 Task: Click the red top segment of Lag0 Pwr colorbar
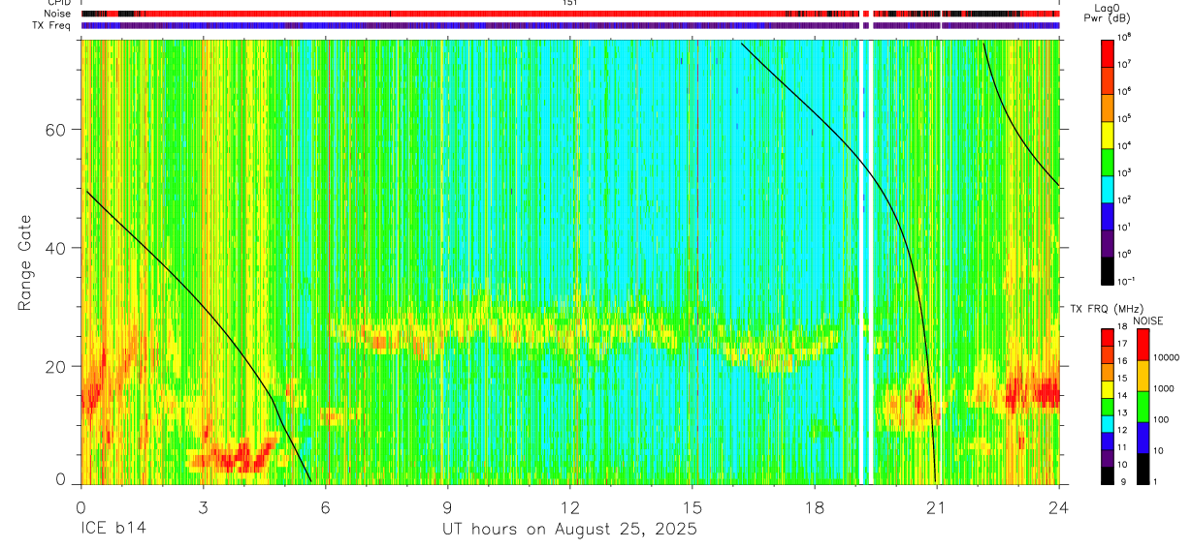1108,50
